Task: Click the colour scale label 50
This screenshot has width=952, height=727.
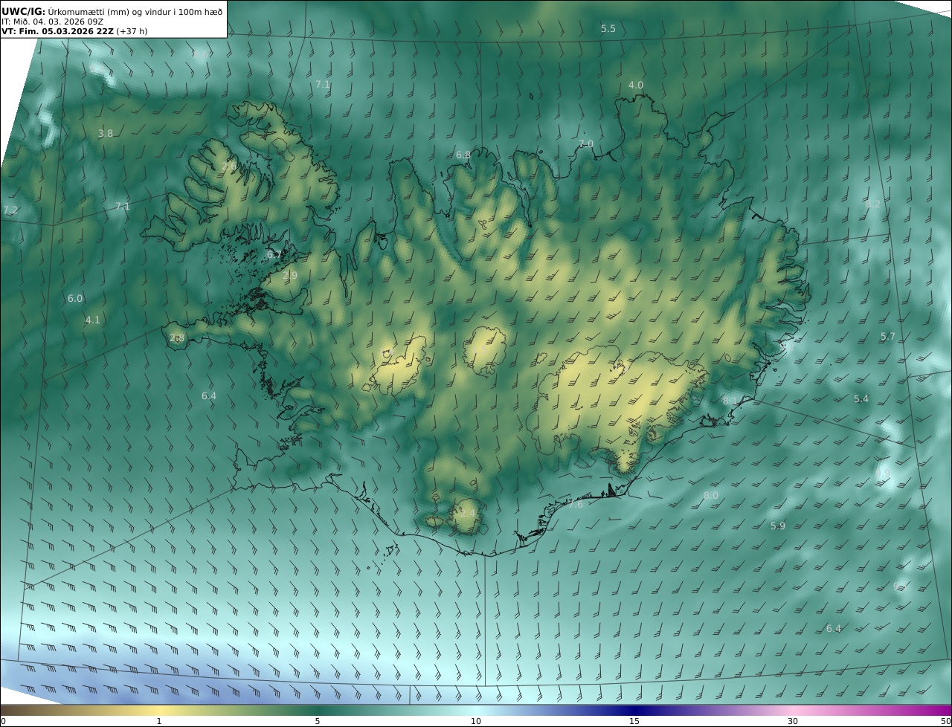Action: [946, 721]
